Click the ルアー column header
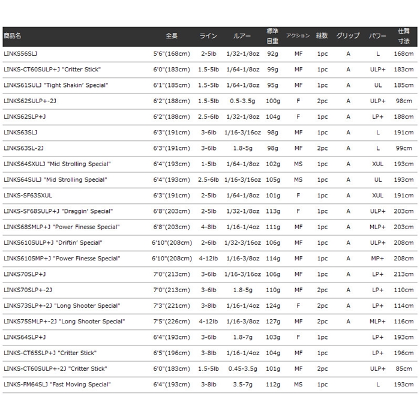Image resolution: width=420 pixels, height=420 pixels. (x=242, y=36)
